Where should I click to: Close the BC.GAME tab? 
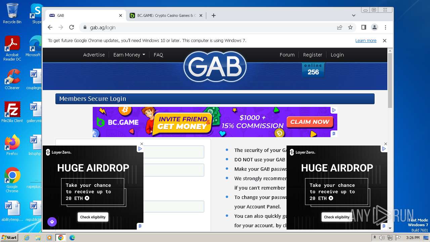[201, 15]
